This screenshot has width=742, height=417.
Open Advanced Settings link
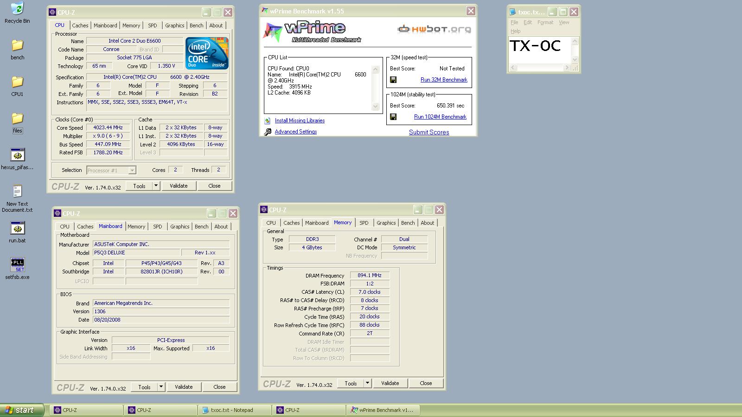pos(296,132)
